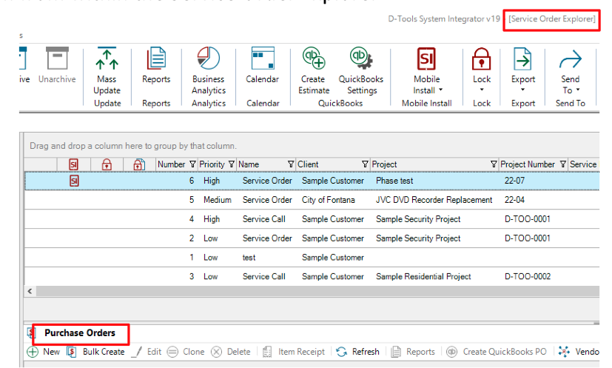Click Create Estimate QuickBooks icon

(x=314, y=58)
